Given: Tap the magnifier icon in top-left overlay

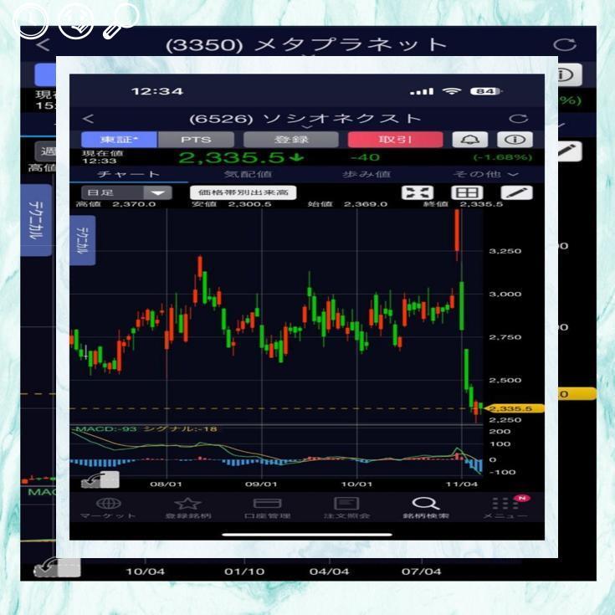Looking at the screenshot, I should point(121,22).
